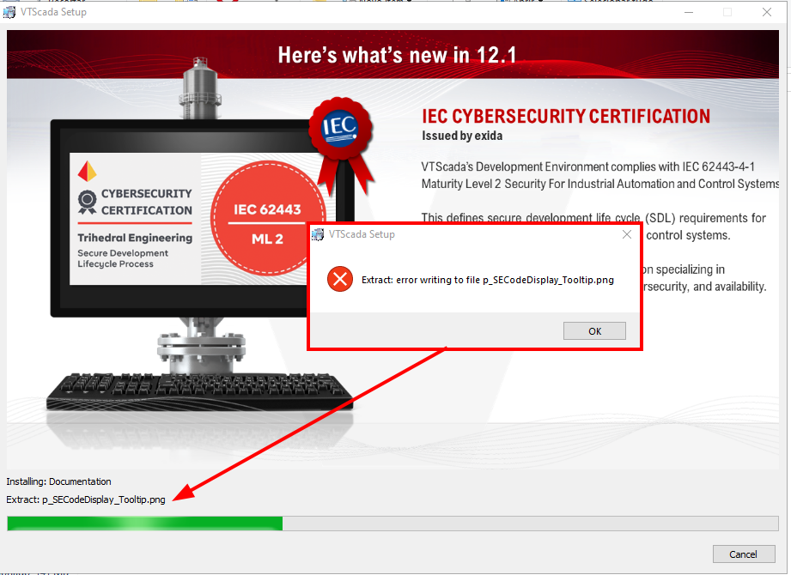Click the red error X icon in dialog
Screen dimensions: 791x575
pos(340,279)
